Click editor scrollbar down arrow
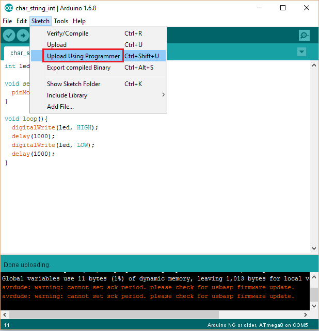 coord(314,249)
